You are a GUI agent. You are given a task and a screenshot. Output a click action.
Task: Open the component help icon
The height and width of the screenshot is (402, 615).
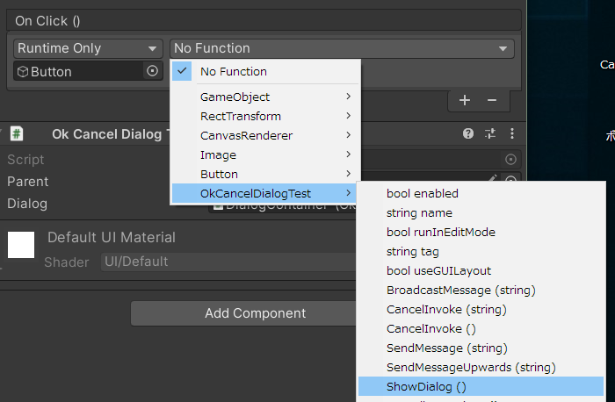pyautogui.click(x=468, y=133)
